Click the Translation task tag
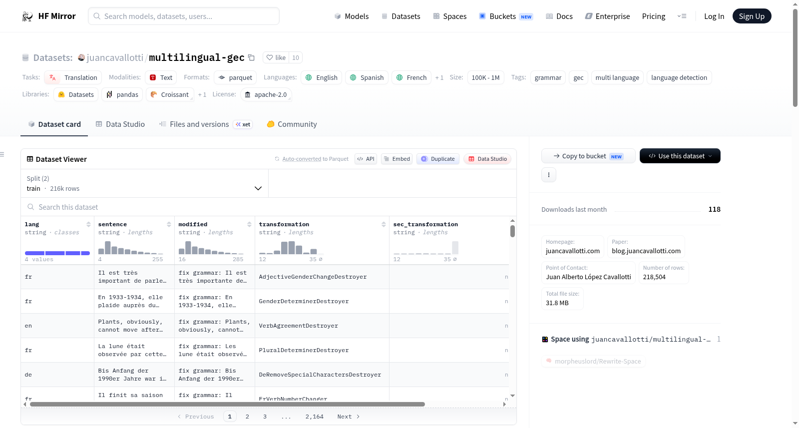 pos(73,77)
